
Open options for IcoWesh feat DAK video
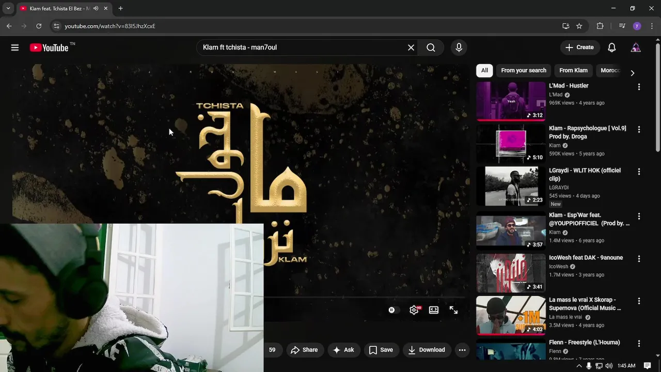tap(639, 258)
